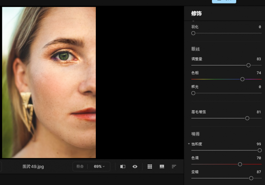This screenshot has height=185, width=265.
Task: Expand the arrow beside 饱和度
Action: [189, 144]
